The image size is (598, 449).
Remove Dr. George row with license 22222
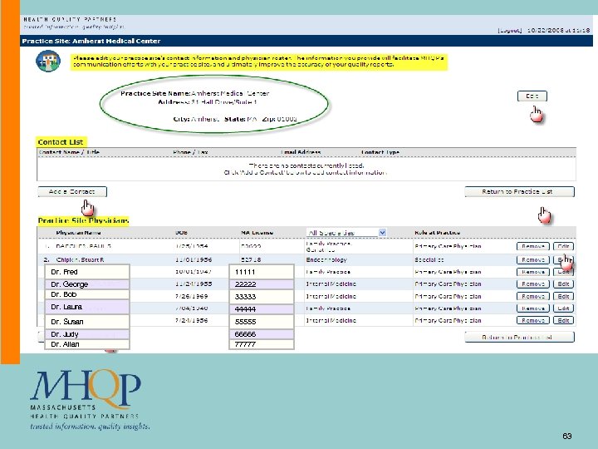pyautogui.click(x=532, y=284)
